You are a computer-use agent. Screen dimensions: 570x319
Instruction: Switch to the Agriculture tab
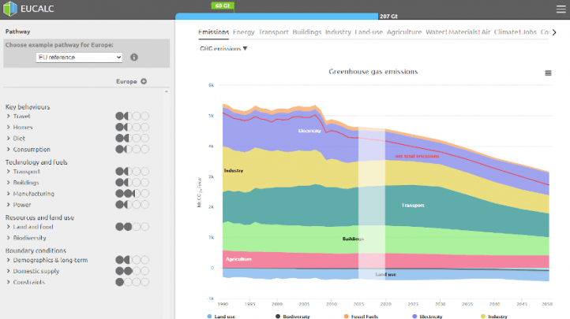[x=404, y=32]
